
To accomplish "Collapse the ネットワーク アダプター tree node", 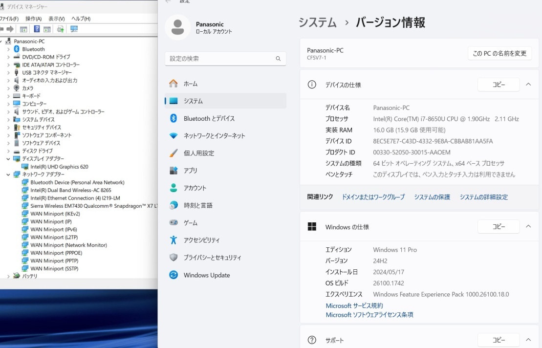I will tap(8, 174).
